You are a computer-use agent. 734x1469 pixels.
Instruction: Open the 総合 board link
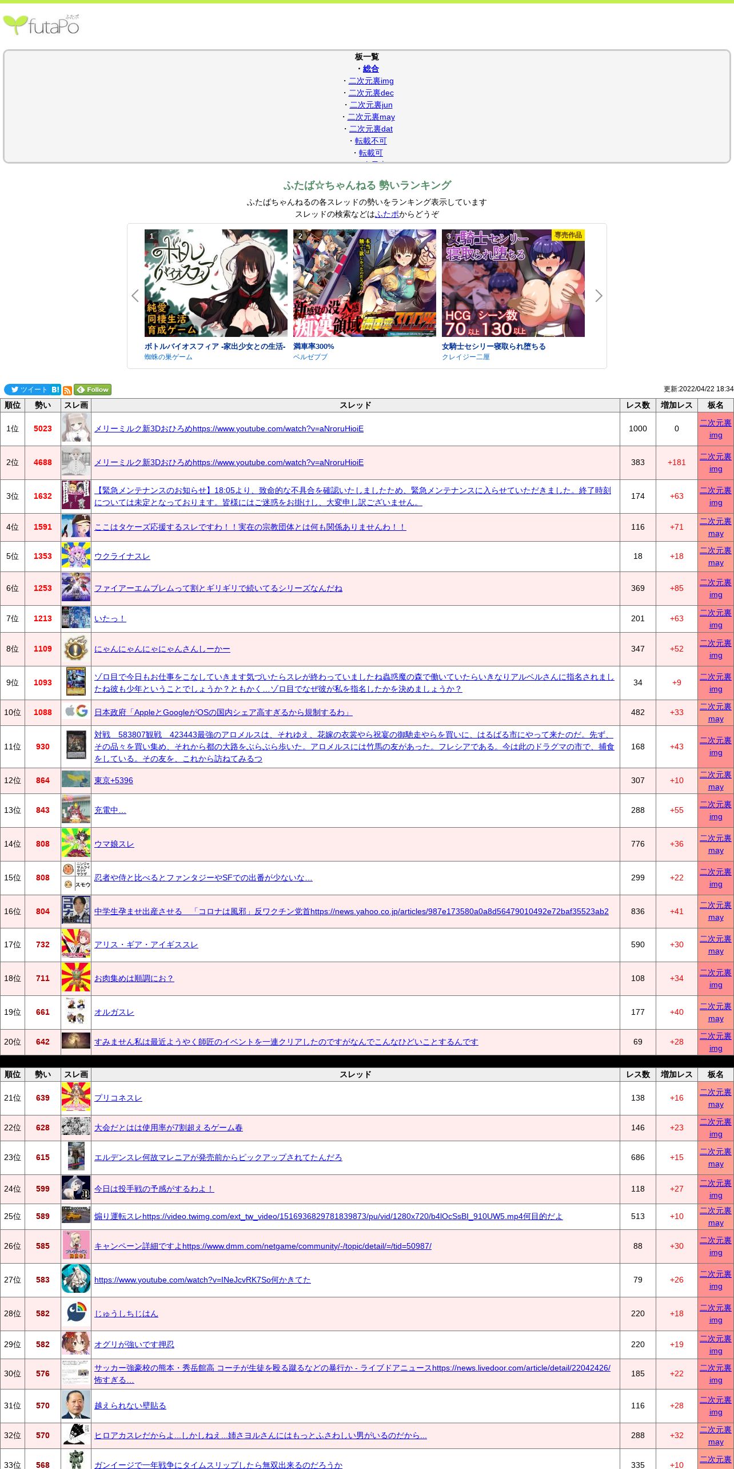[x=371, y=69]
